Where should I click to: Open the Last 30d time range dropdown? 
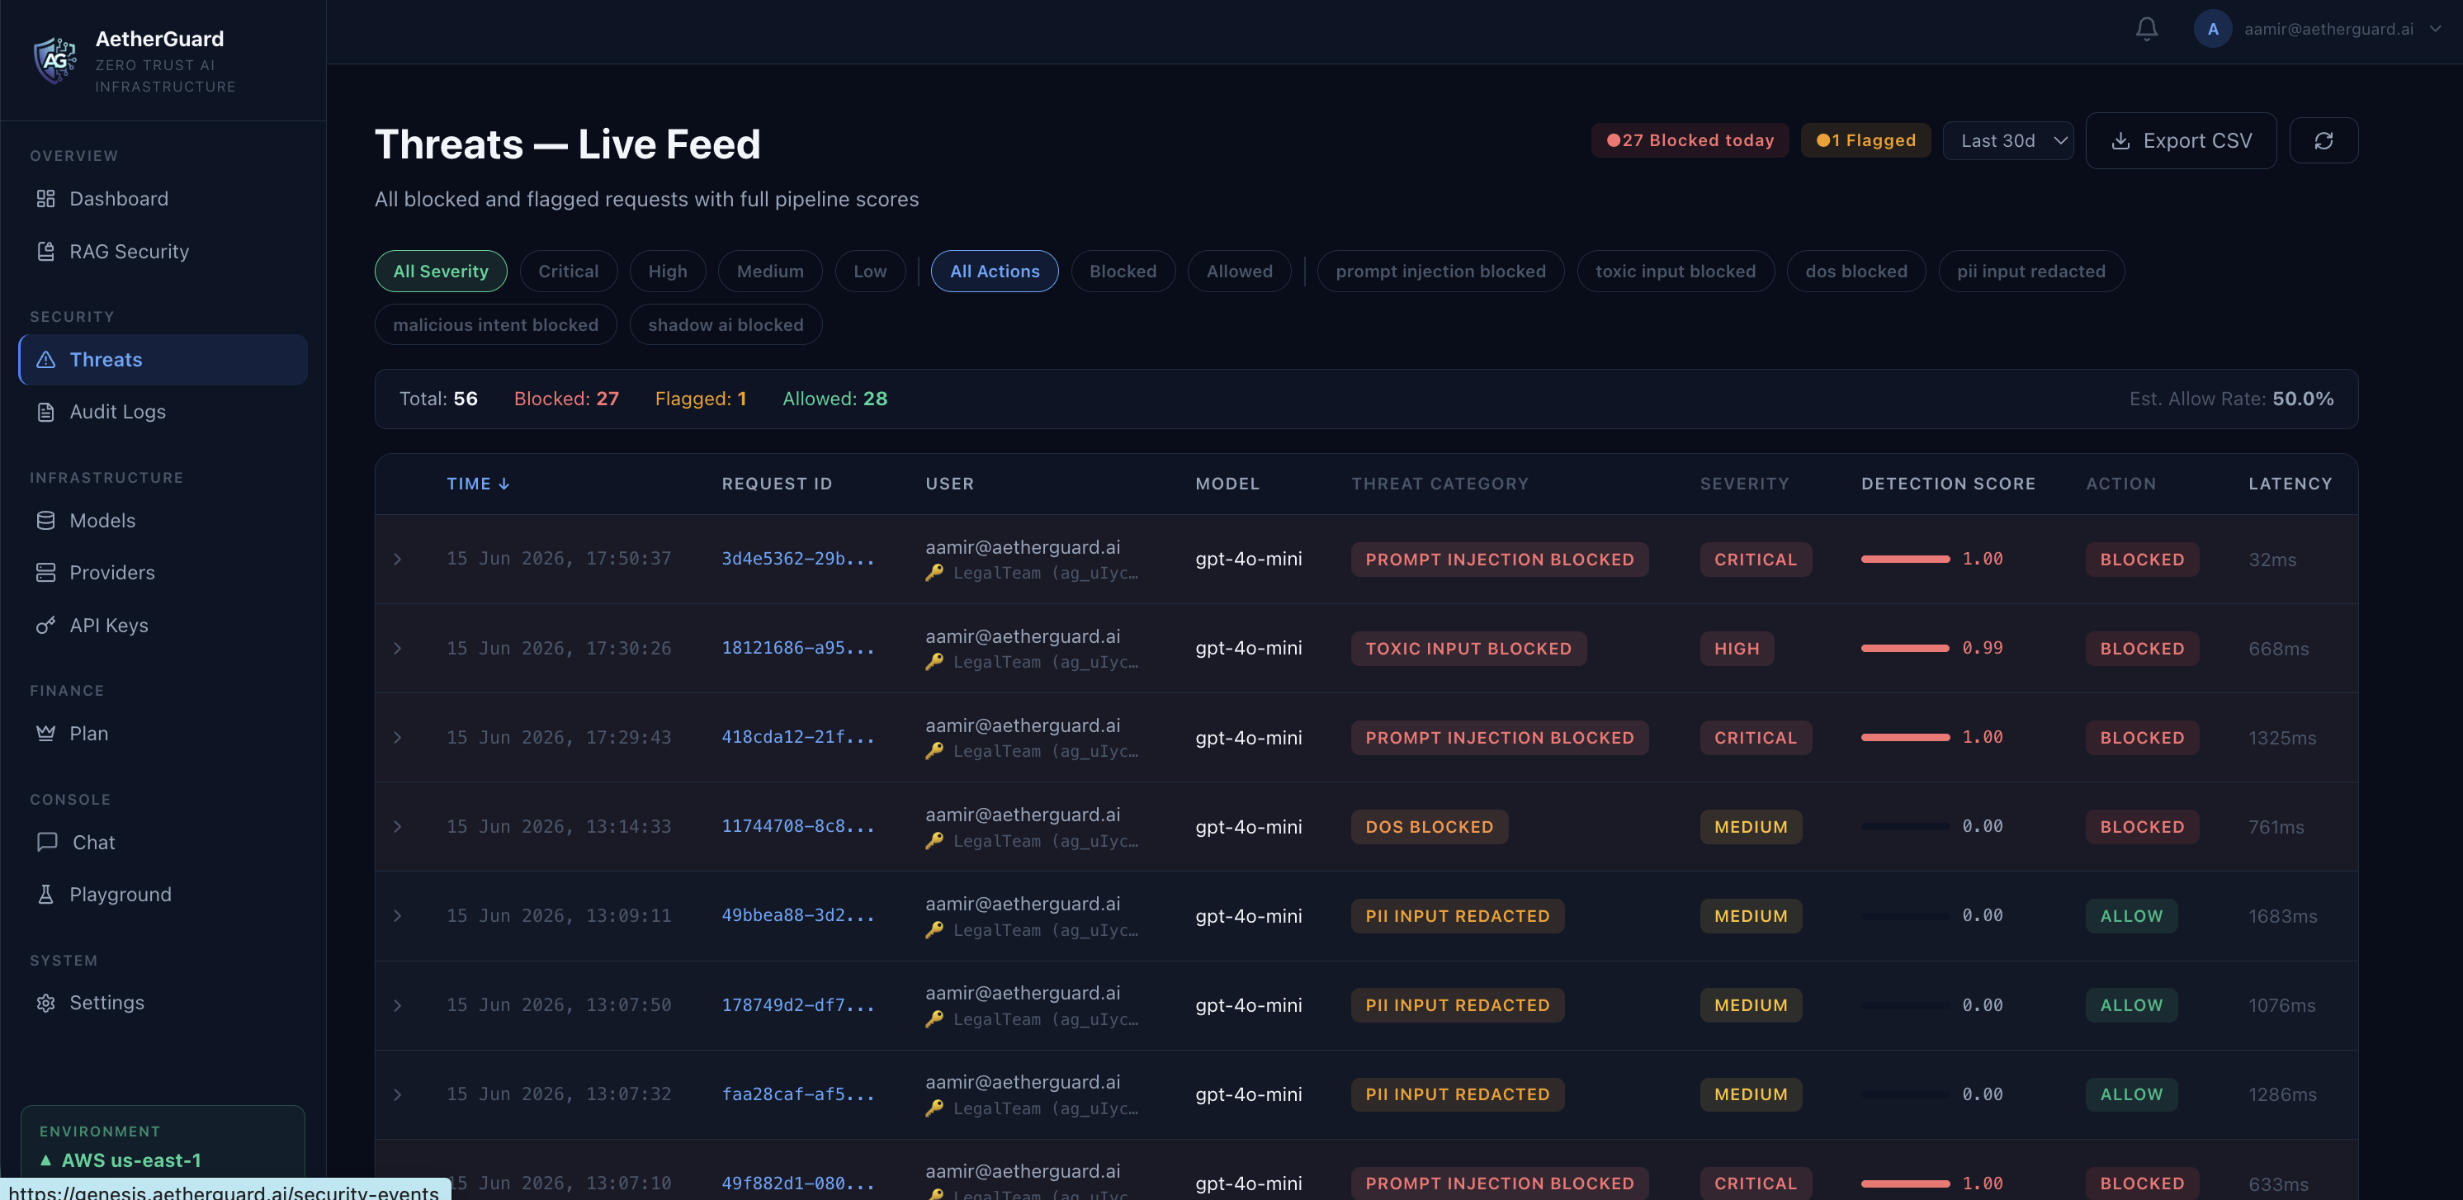pyautogui.click(x=2008, y=140)
